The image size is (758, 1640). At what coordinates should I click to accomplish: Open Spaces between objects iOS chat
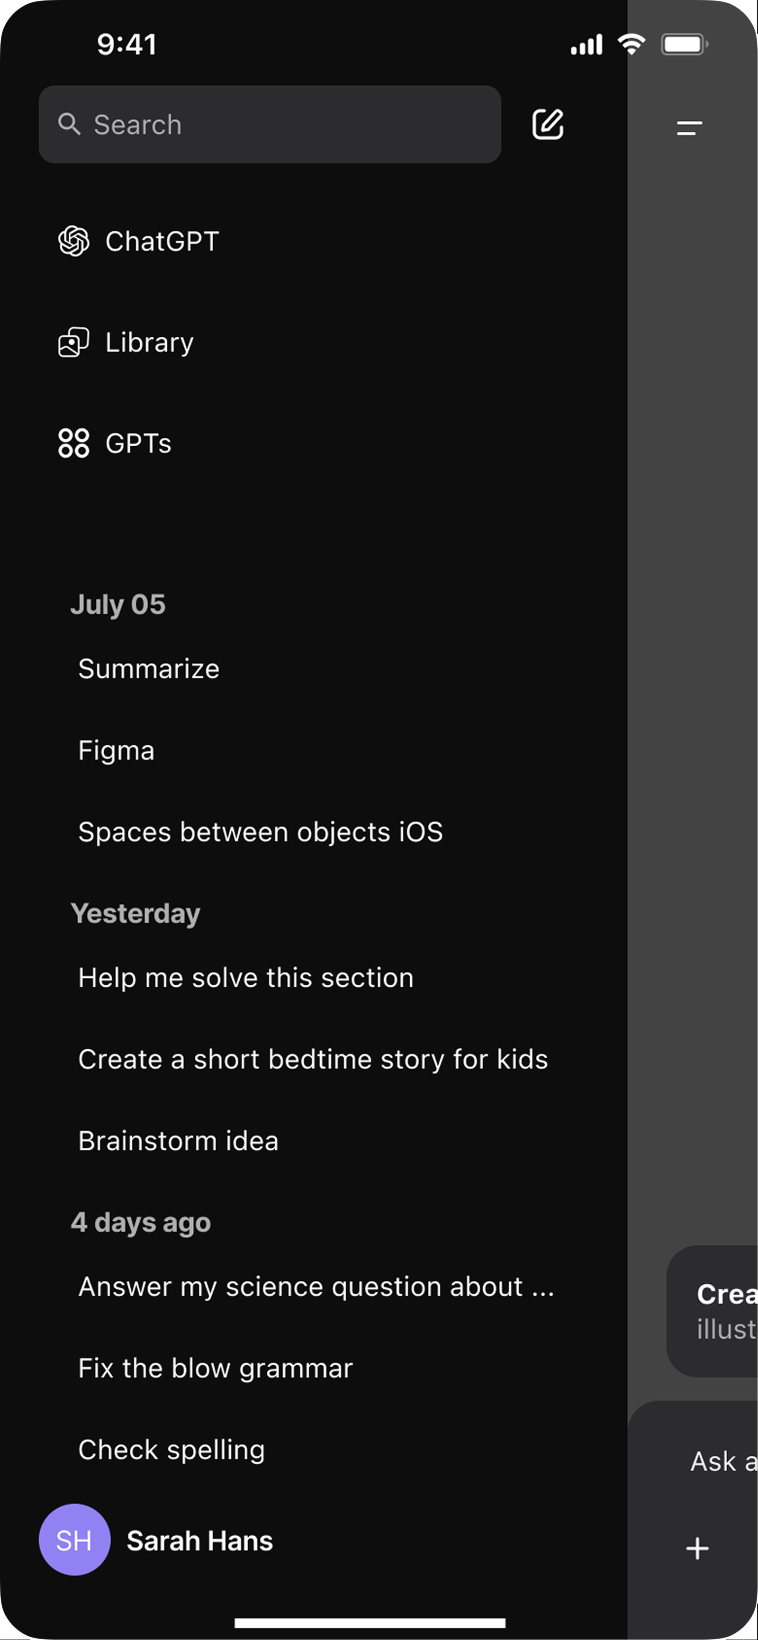[260, 832]
